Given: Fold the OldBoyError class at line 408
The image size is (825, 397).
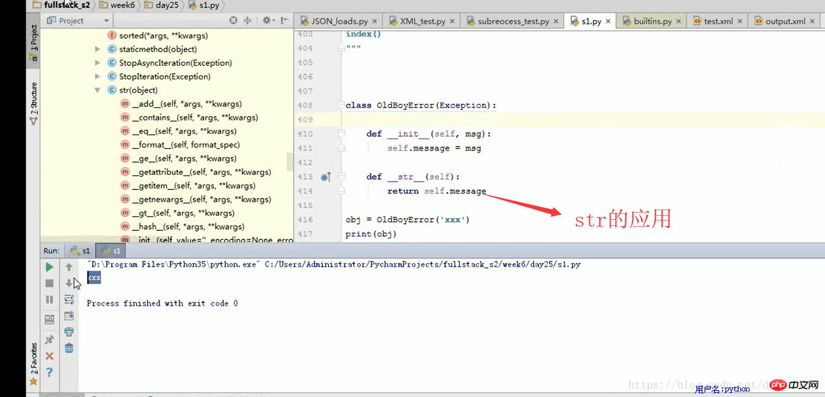Looking at the screenshot, I should tap(341, 105).
